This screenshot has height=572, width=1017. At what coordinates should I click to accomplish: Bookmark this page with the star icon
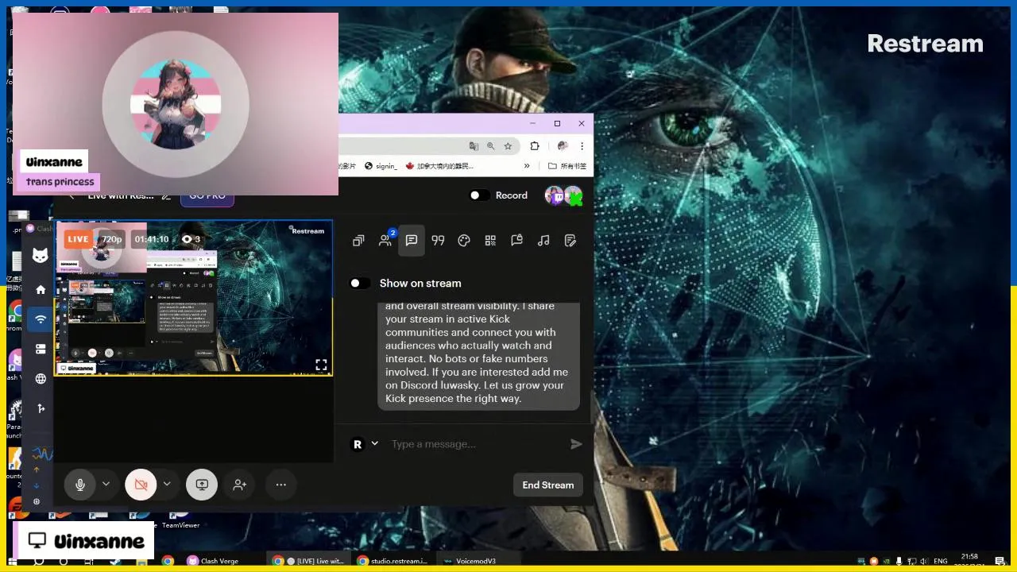(x=508, y=146)
